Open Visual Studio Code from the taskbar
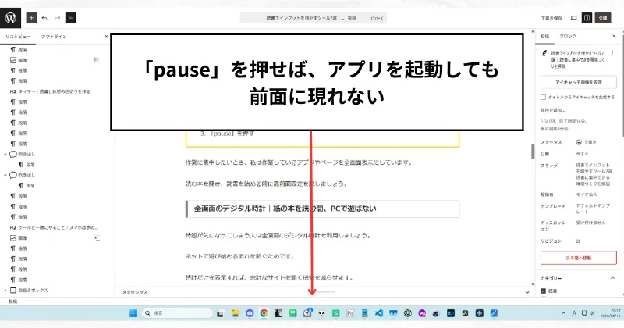The height and width of the screenshot is (328, 624). [379, 313]
